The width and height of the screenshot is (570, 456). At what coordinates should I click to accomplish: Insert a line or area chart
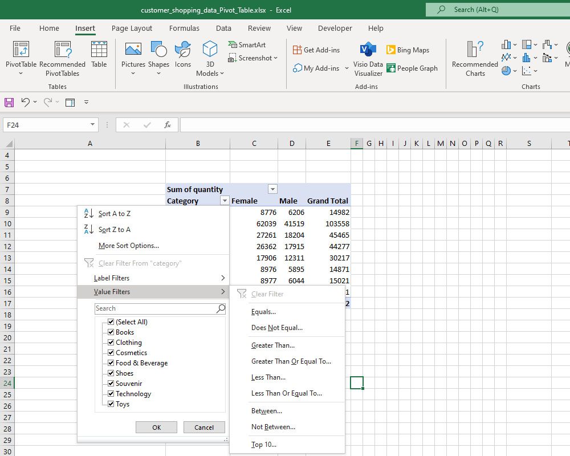506,58
